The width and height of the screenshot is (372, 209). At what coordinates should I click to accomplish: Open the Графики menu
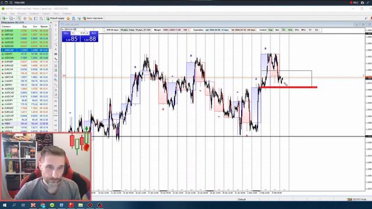34,13
